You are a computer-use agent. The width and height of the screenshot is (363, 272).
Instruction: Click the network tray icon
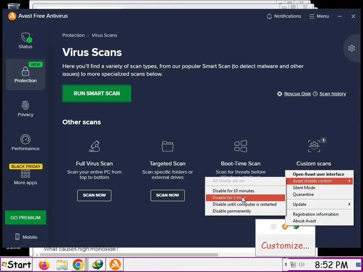coord(293,265)
